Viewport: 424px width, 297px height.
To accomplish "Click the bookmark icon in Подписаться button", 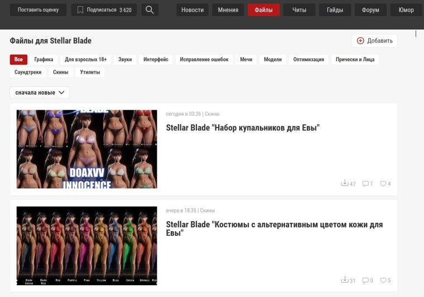I will pos(80,10).
